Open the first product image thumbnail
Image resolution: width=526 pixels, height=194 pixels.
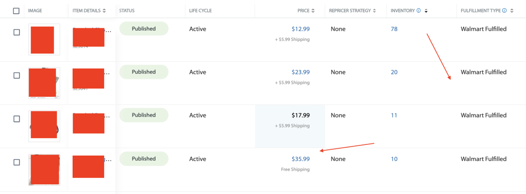click(x=44, y=39)
